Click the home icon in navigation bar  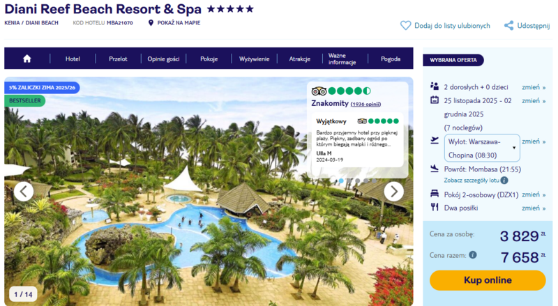click(x=27, y=59)
